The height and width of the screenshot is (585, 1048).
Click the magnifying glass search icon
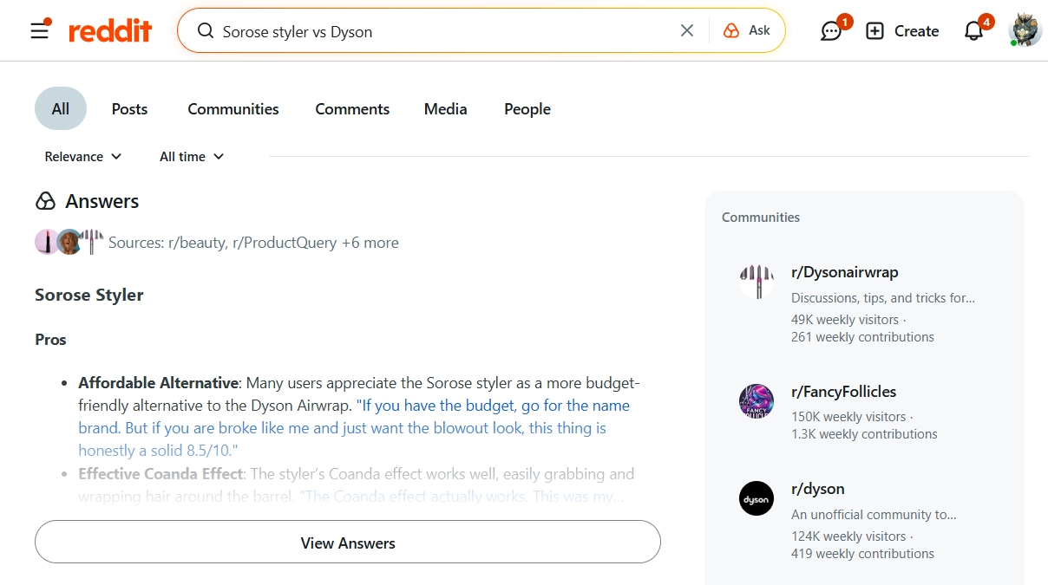point(205,30)
